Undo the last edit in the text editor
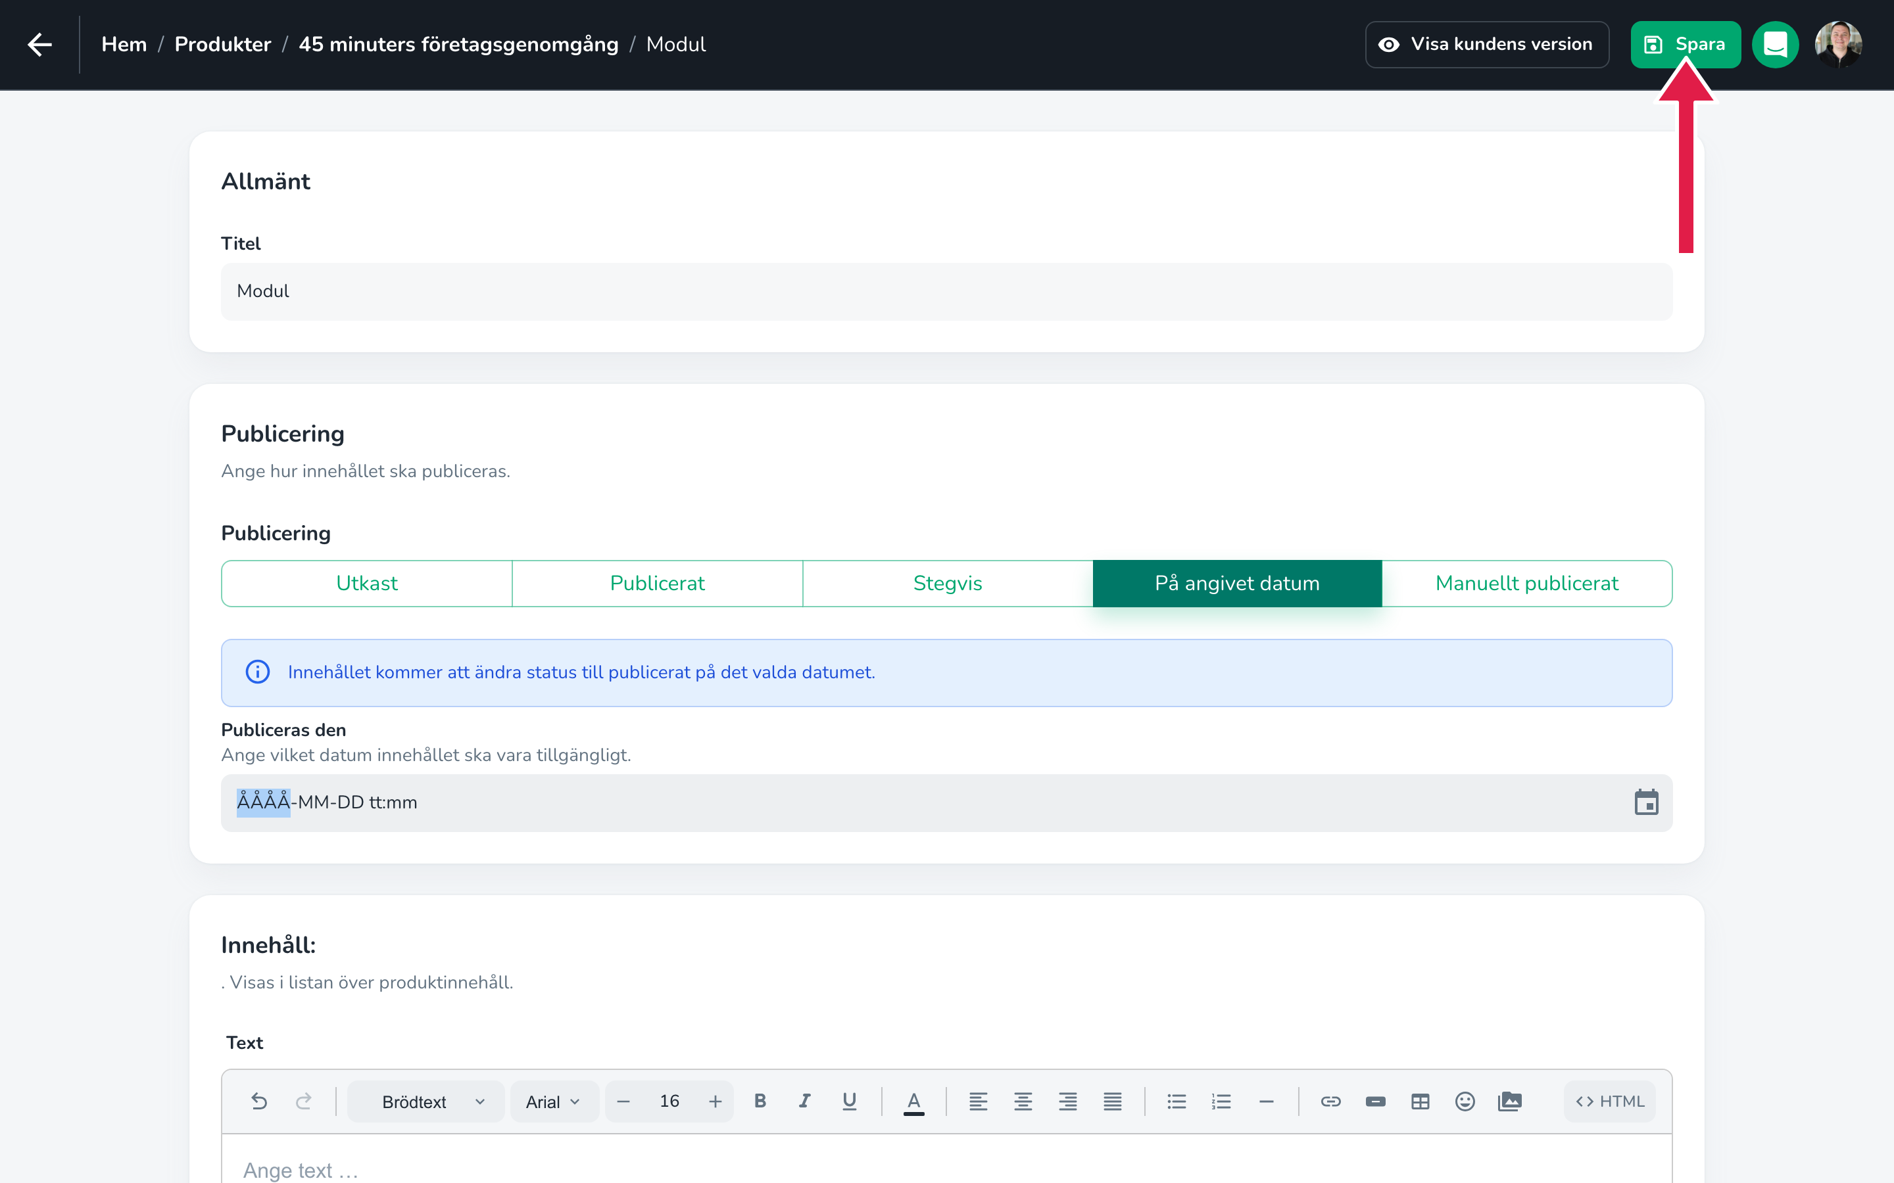 coord(259,1102)
